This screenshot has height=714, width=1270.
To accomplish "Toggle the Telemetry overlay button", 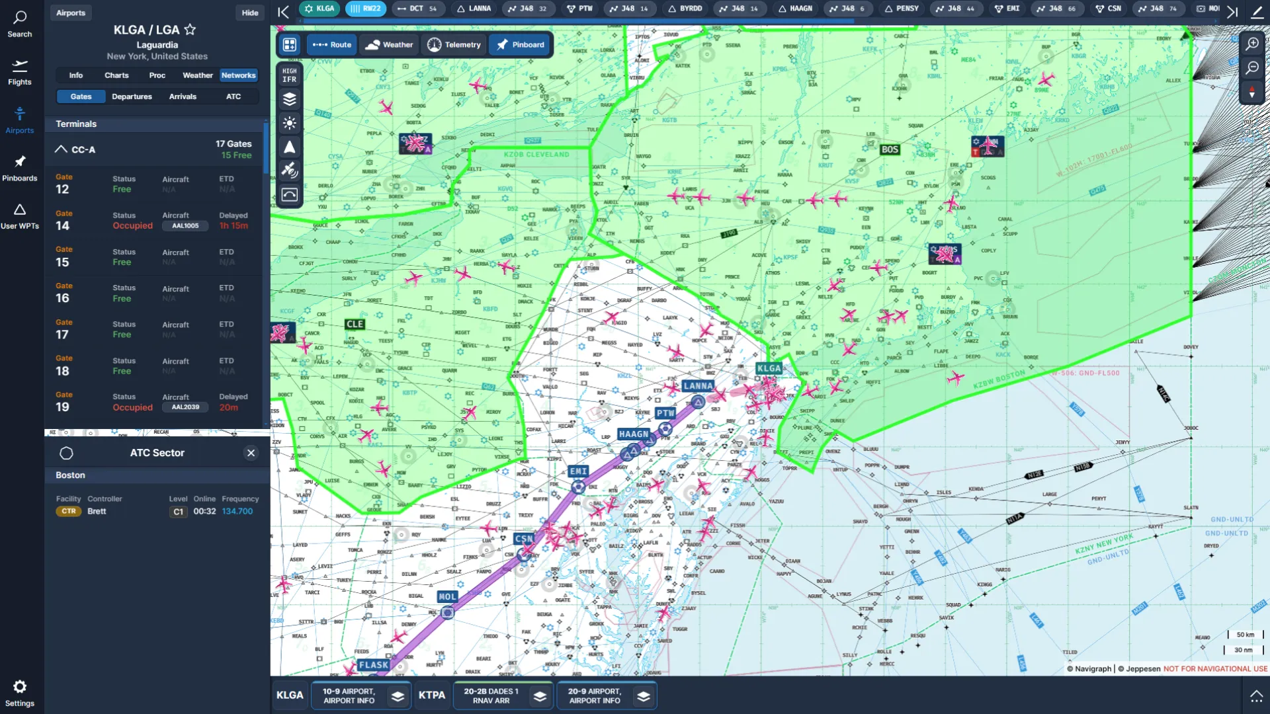I will click(454, 45).
